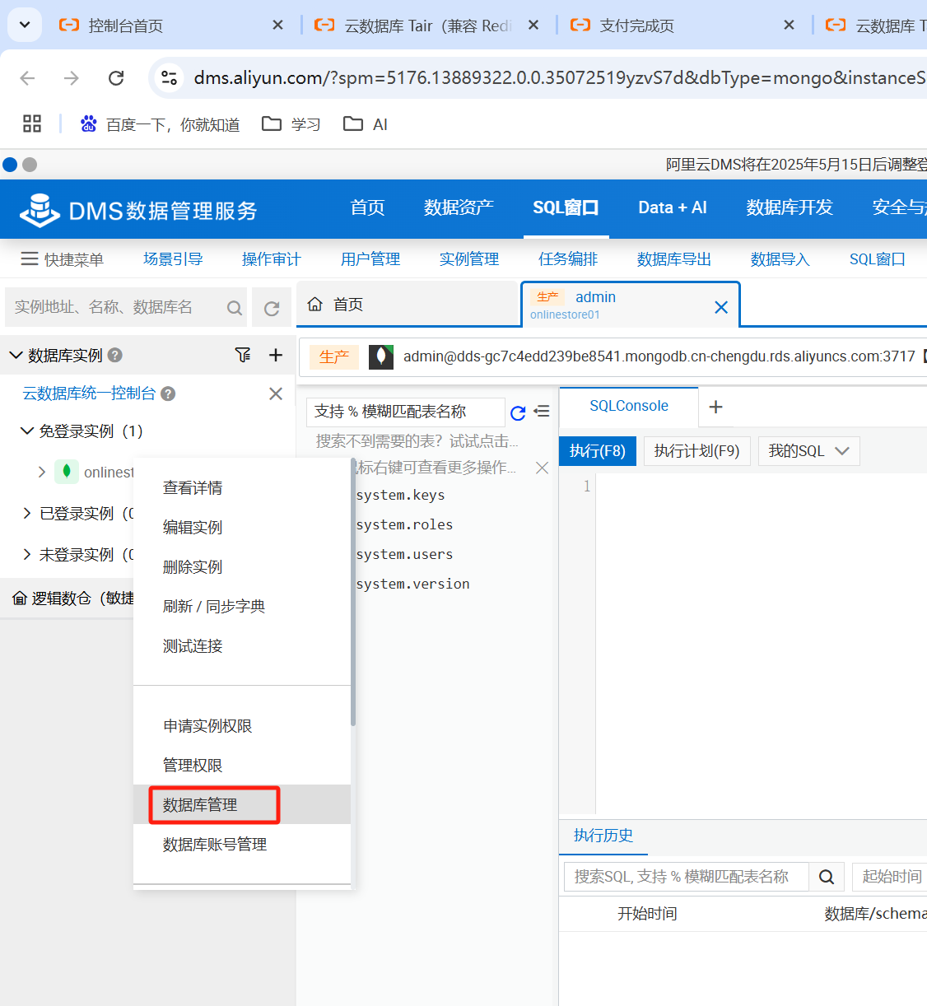
Task: Close the 云数据库 Tair browser tab
Action: click(x=533, y=26)
